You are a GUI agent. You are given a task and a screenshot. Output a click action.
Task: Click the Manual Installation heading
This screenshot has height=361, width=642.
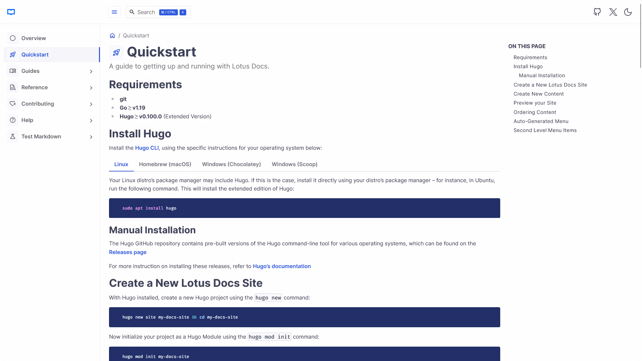[x=152, y=230]
